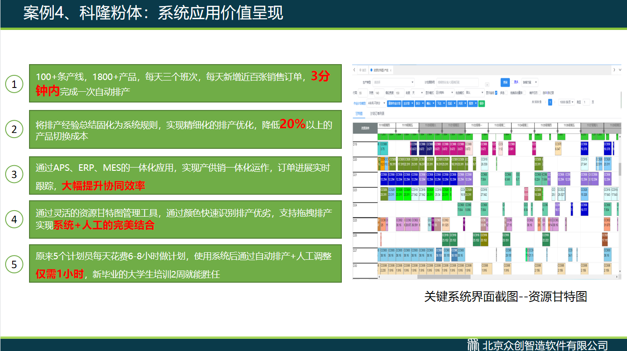The width and height of the screenshot is (627, 351).
Task: Click the Gantt scrollbar down arrow
Action: tap(620, 271)
